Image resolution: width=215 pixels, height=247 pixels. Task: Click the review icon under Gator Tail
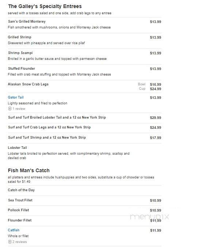[10, 109]
